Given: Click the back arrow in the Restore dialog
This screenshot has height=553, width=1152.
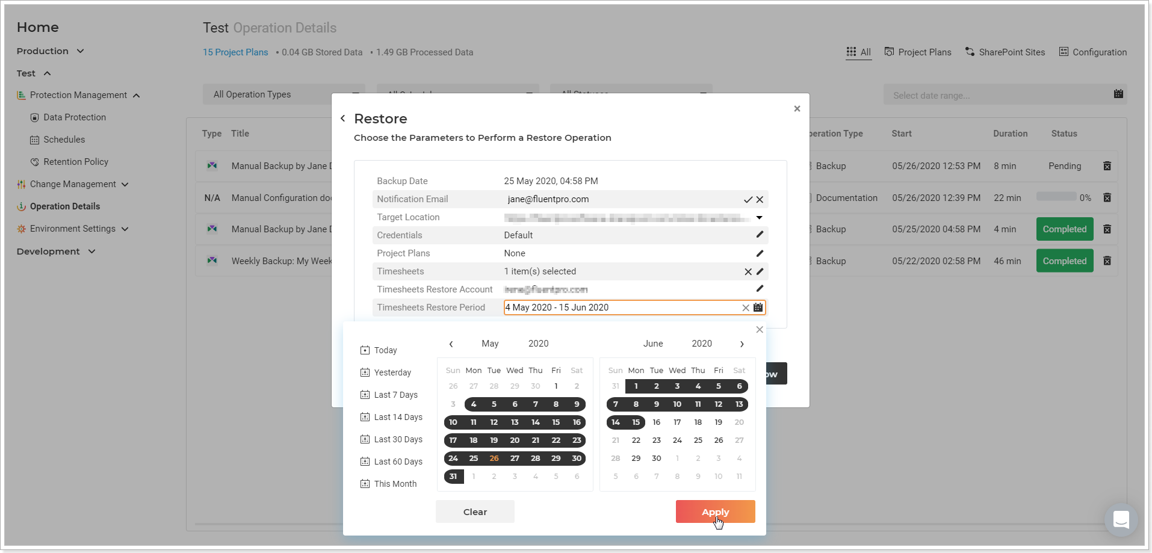Looking at the screenshot, I should coord(342,118).
